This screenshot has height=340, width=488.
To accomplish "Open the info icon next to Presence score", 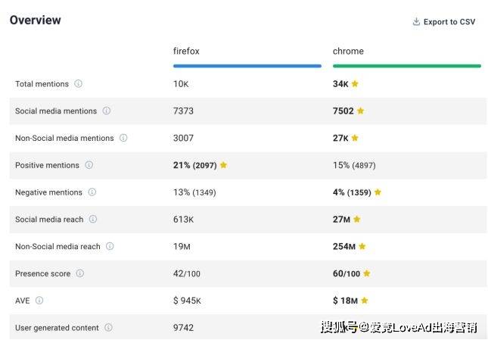I will 80,273.
